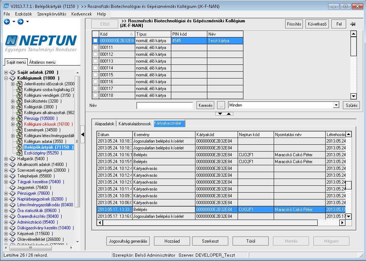
Task: Click the Képzések folder icon
Action: pos(12,234)
